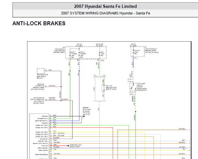Click the 'ESC 2 Fusible Link' label
Screen dimensions: 198x159
[x=83, y=55]
